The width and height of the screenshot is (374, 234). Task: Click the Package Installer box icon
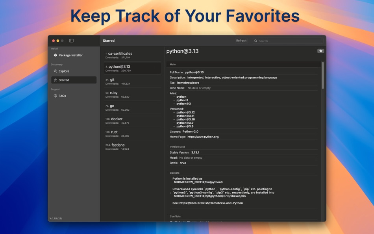(x=56, y=55)
